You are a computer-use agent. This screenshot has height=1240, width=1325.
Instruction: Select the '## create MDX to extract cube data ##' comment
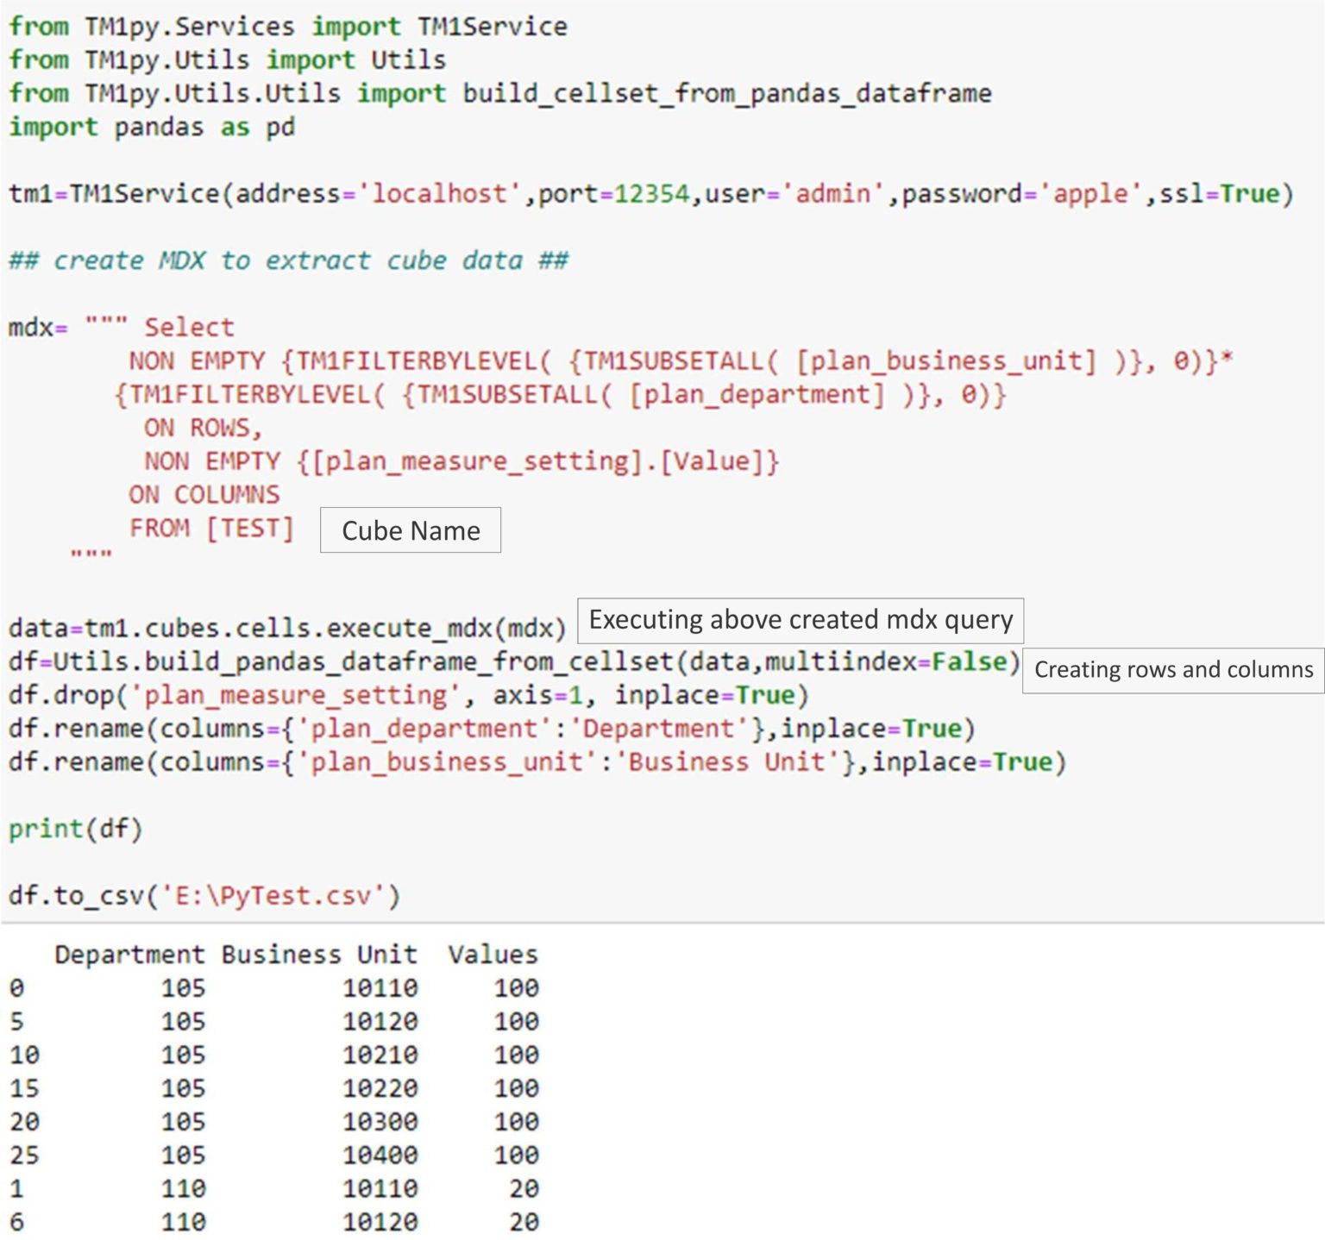289,260
